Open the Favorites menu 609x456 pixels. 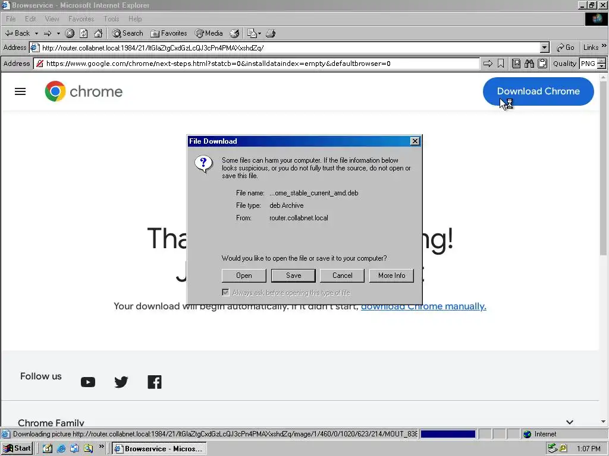(81, 19)
